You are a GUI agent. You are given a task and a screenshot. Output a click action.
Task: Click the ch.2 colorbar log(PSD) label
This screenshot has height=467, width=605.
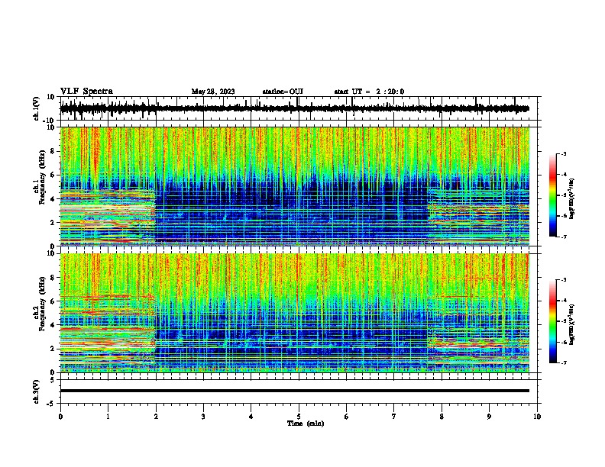tap(572, 324)
